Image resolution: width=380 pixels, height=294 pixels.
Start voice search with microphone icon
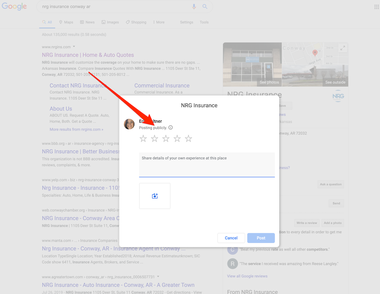coord(194,6)
